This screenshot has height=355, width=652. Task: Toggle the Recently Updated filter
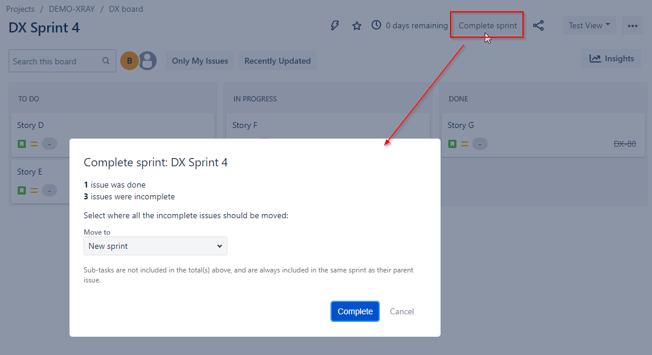[x=277, y=61]
